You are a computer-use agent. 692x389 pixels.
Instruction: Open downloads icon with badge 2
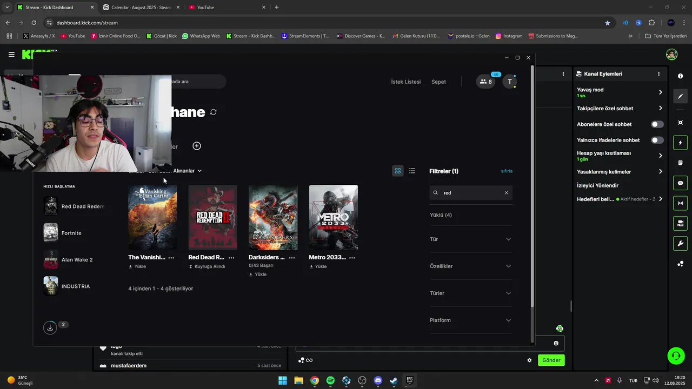(x=50, y=327)
